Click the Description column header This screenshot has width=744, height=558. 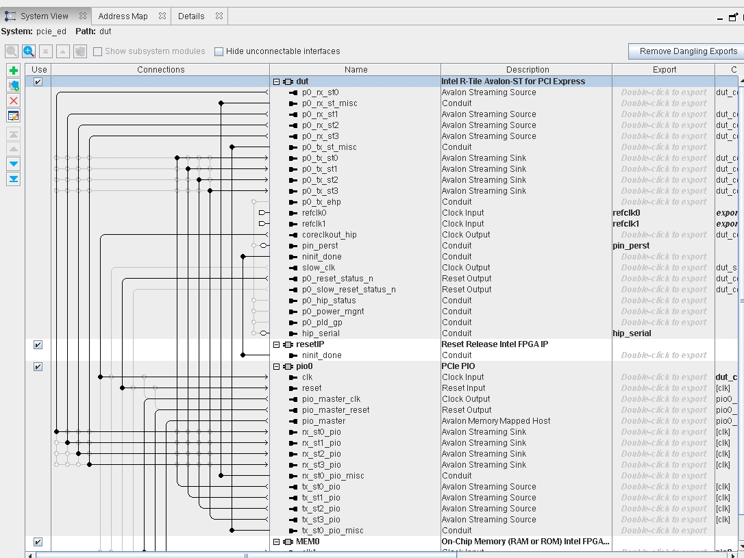click(527, 69)
